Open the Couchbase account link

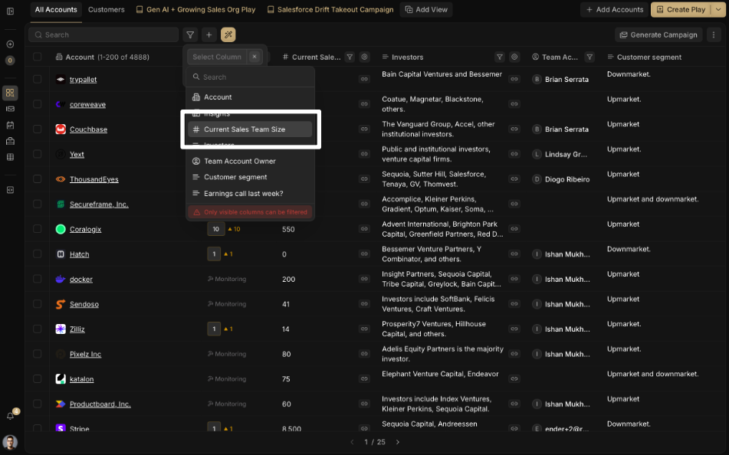click(88, 129)
